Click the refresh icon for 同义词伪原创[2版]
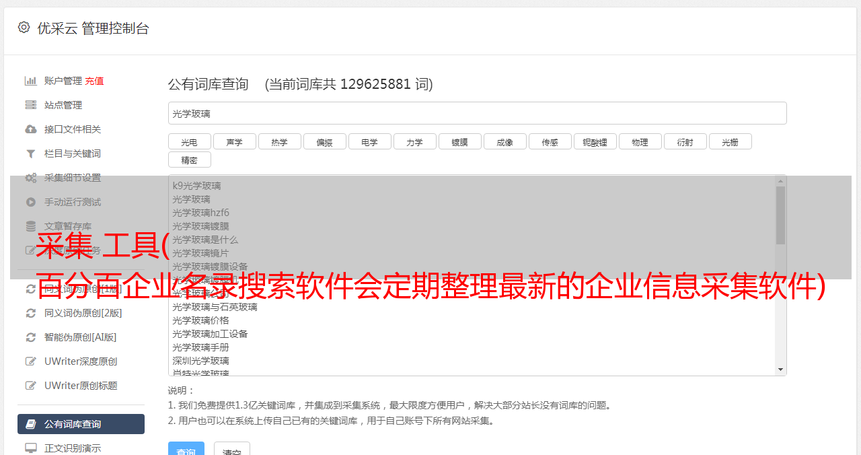This screenshot has width=861, height=455. click(x=31, y=313)
